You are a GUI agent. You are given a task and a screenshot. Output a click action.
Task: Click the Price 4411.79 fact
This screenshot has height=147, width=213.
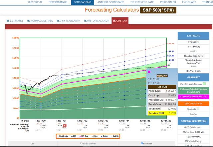(193, 47)
